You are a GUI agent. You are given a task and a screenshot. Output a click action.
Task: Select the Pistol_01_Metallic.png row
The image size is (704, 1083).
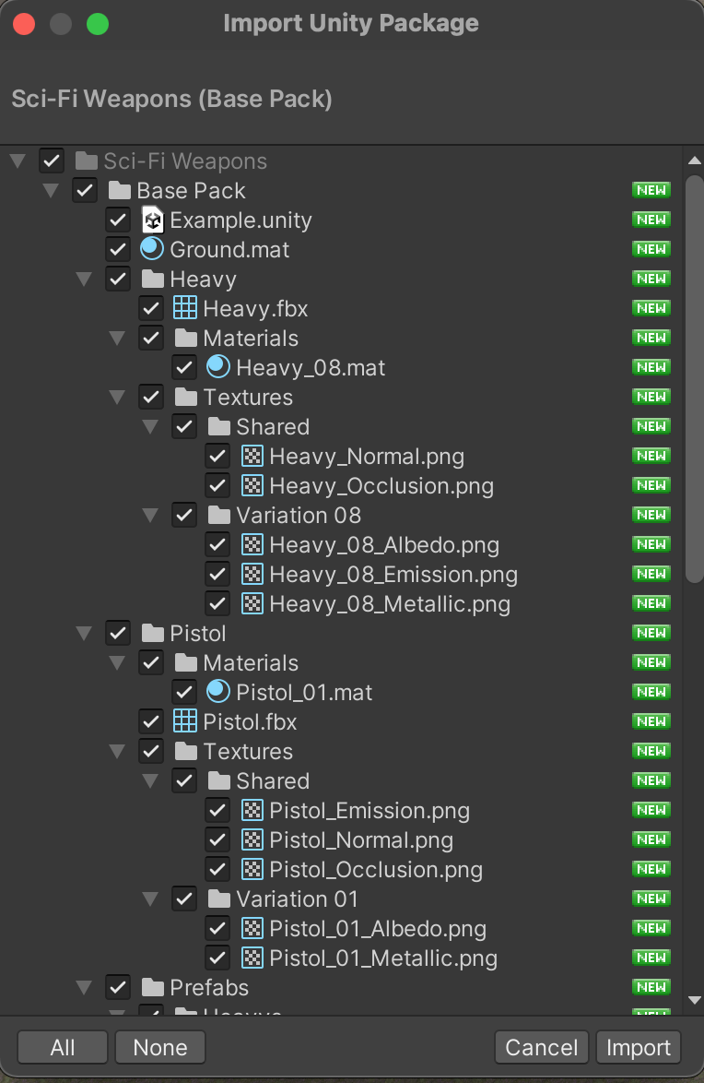(x=382, y=958)
